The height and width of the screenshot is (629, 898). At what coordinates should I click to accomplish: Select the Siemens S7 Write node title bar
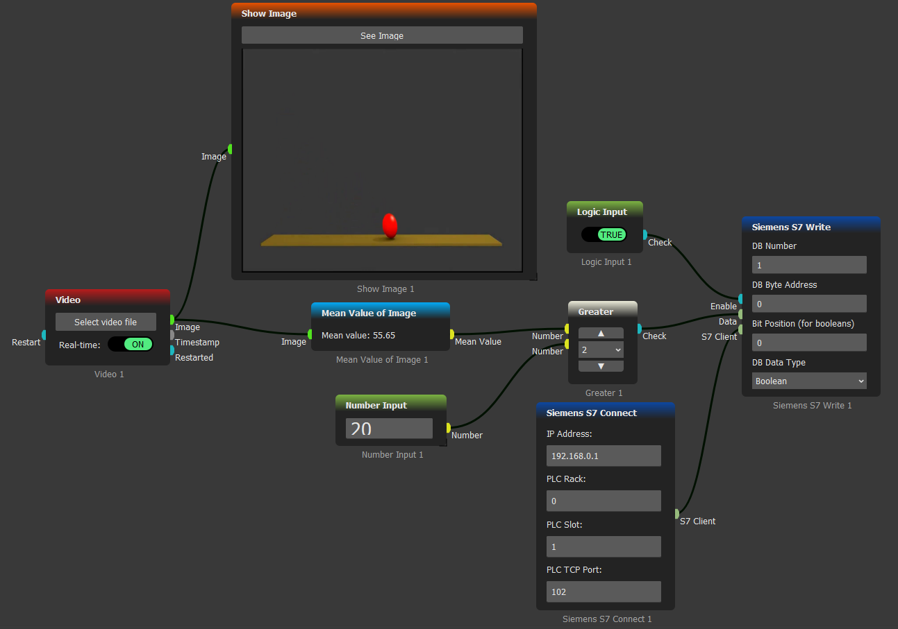pyautogui.click(x=810, y=227)
